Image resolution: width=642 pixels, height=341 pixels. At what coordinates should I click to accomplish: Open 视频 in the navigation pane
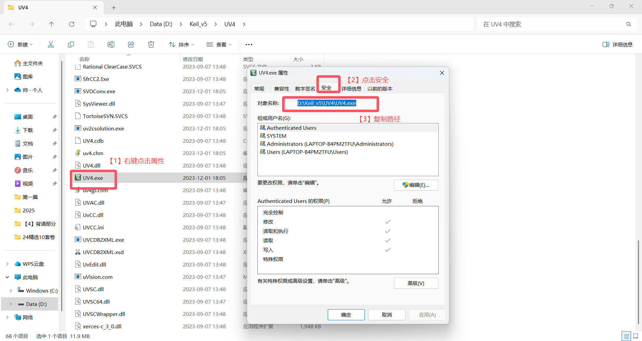[24, 184]
